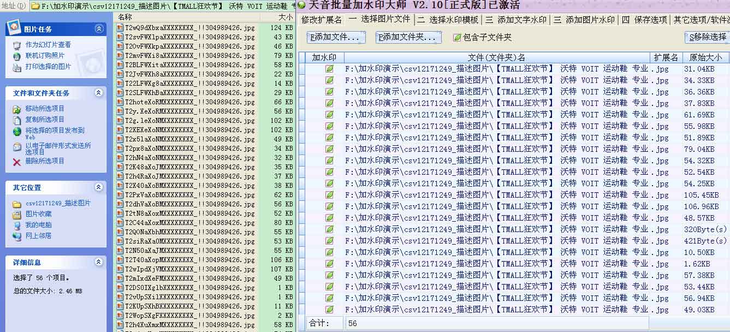Click the 我的电脑 computer icon
Viewport: 730px width, 332px height.
[x=17, y=225]
